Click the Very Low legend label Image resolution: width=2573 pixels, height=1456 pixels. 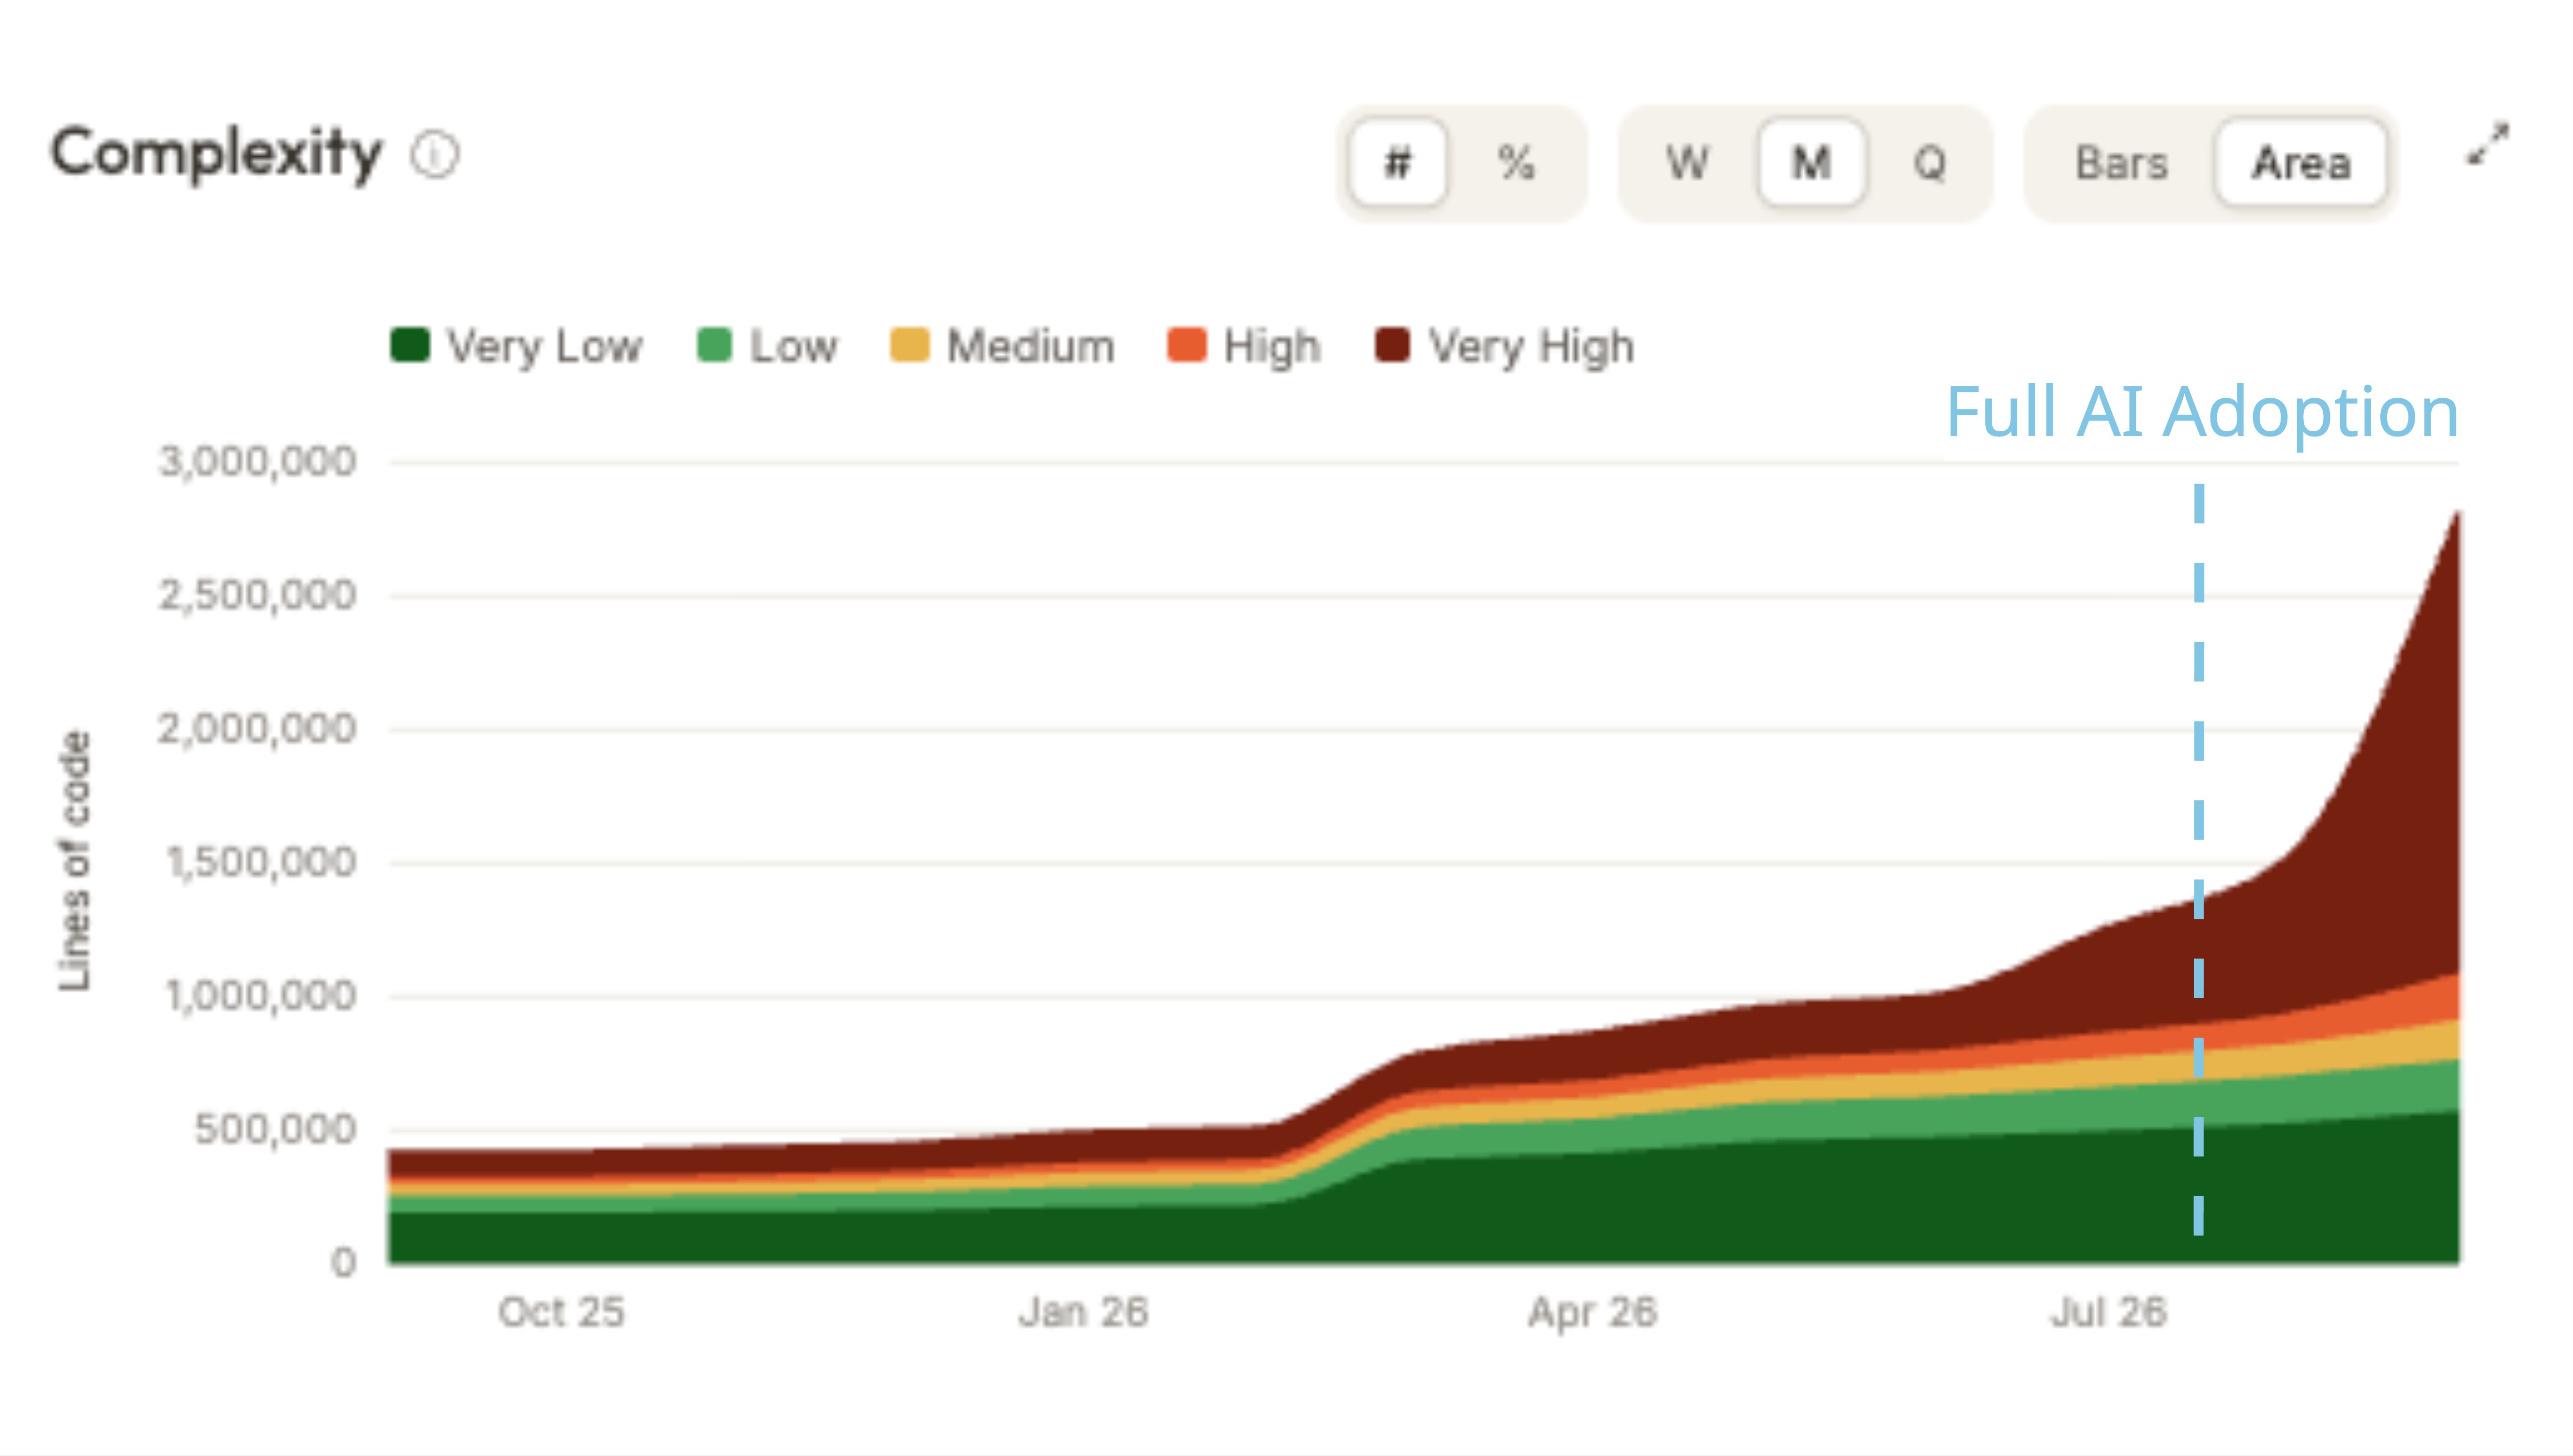(544, 347)
